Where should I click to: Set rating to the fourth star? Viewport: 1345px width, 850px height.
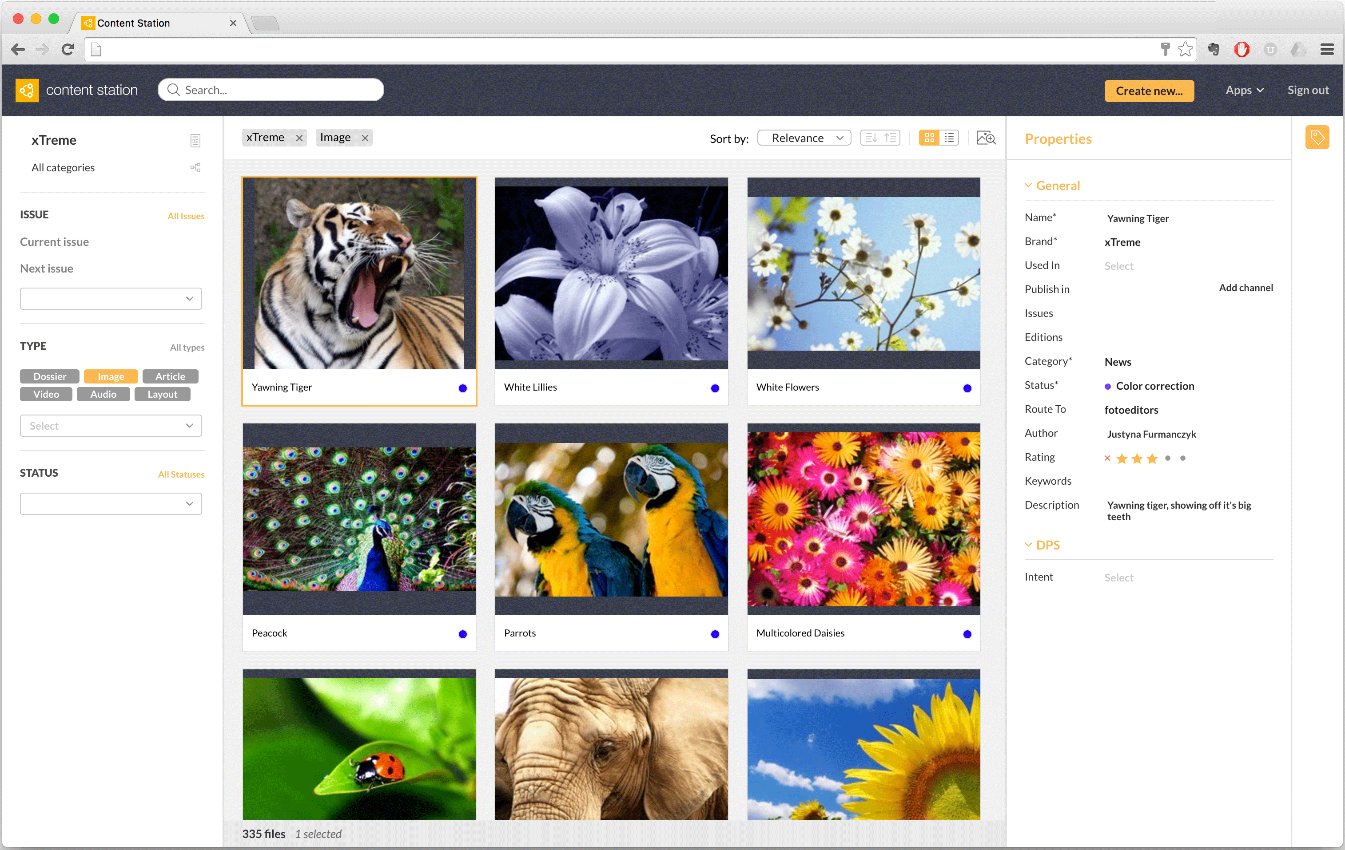coord(1167,458)
